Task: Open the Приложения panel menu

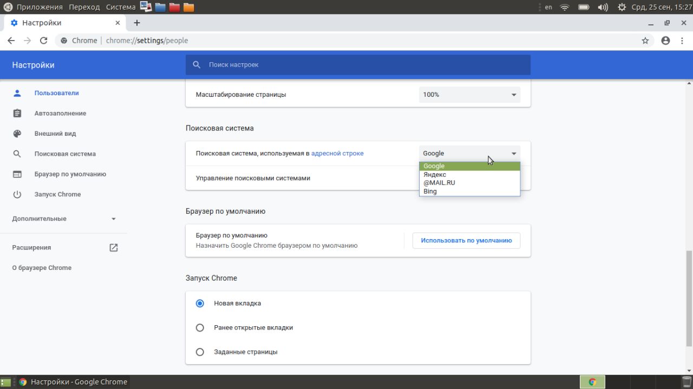Action: click(x=40, y=7)
